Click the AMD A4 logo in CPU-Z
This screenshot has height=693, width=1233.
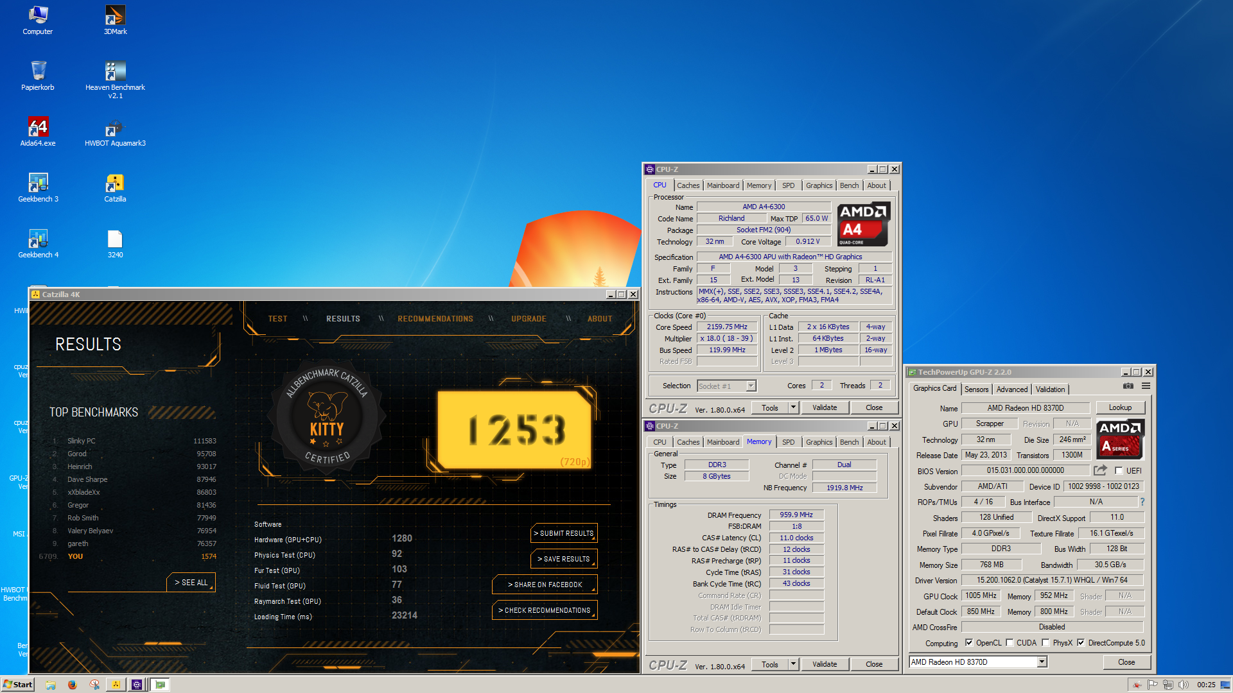pyautogui.click(x=863, y=224)
